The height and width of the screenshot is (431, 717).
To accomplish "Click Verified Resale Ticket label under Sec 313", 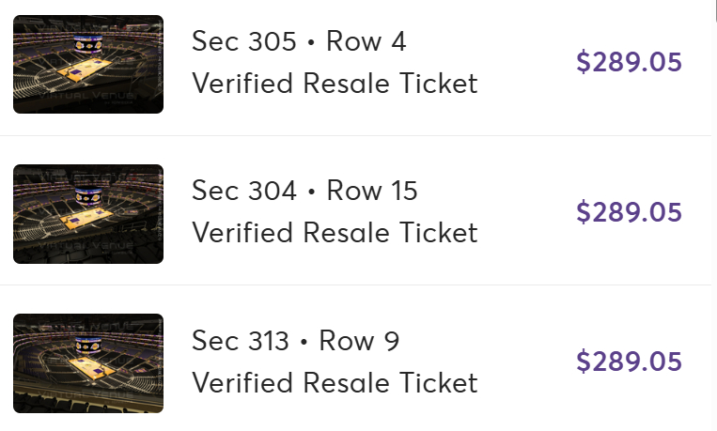I will [335, 383].
